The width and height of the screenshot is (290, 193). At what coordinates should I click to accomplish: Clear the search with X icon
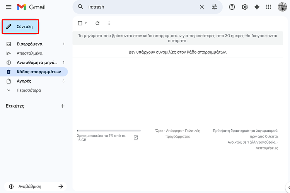[202, 7]
